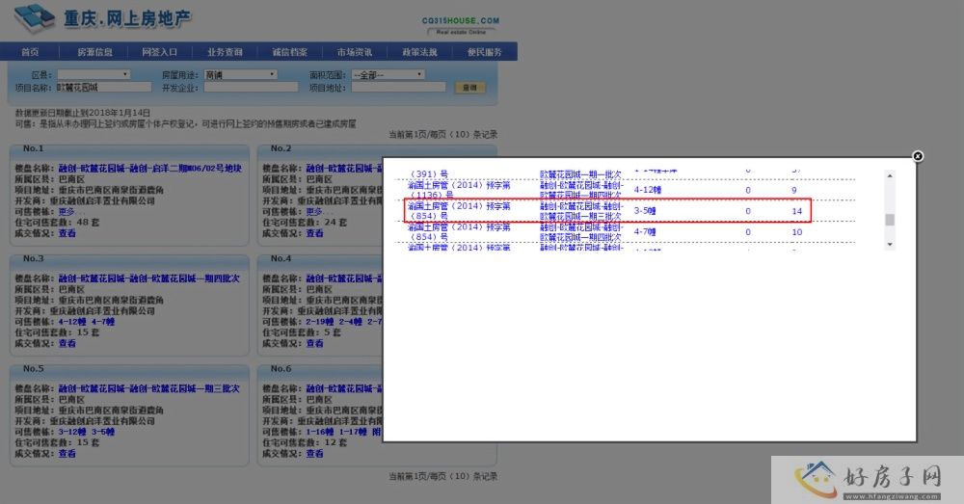
Task: Open 查看 transaction link in listing No.3
Action: click(x=67, y=343)
